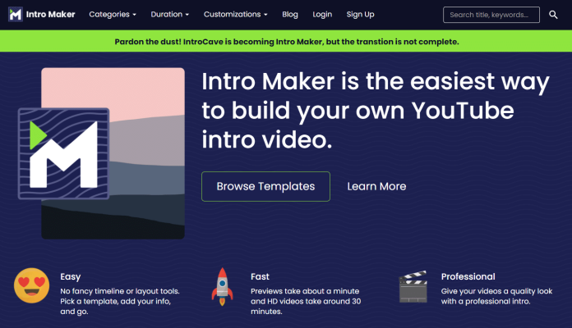
Task: Click the heart-eyes emoji beside Easy
Action: [x=32, y=286]
